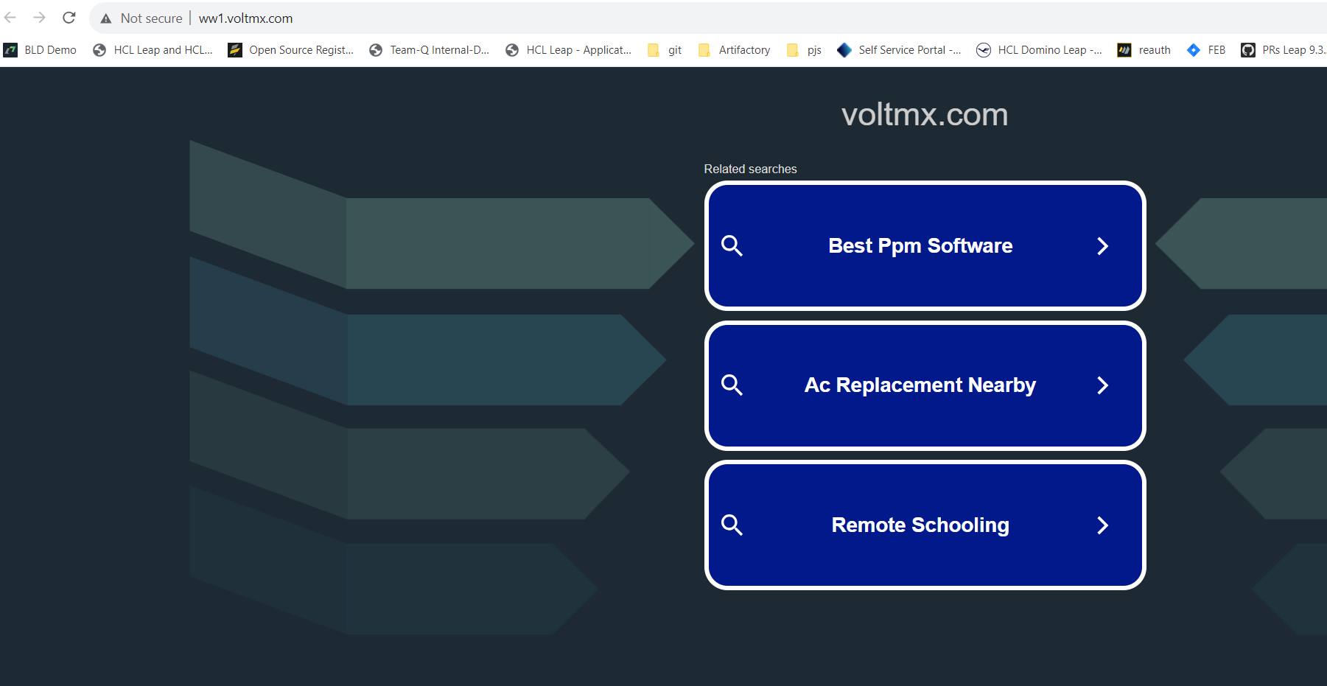Open the git bookmarks folder

pos(654,49)
